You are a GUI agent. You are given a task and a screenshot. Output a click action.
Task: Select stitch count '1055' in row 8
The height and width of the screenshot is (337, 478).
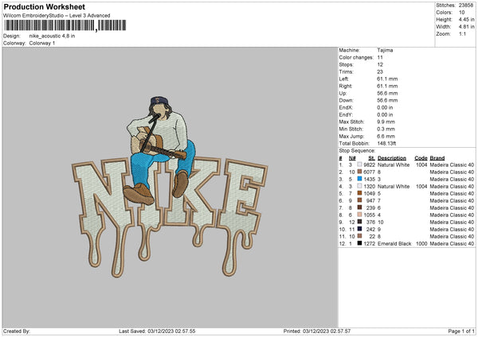click(x=369, y=215)
